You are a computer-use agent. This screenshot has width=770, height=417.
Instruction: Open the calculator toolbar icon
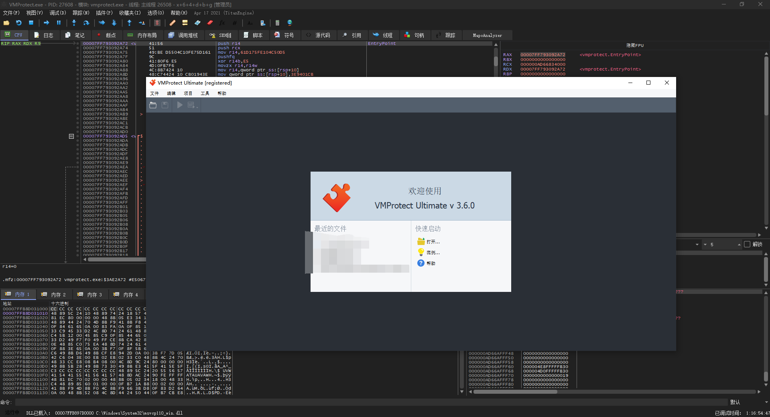[277, 23]
